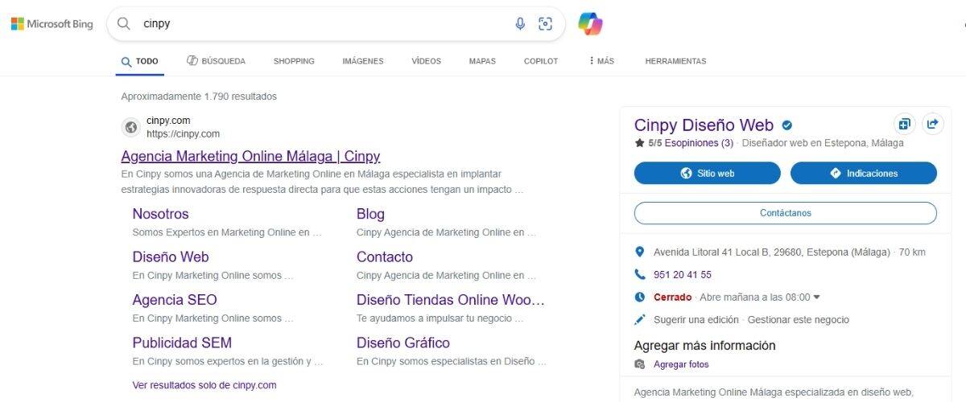
Task: Open the Publicidad SEM sitelink
Action: click(182, 343)
